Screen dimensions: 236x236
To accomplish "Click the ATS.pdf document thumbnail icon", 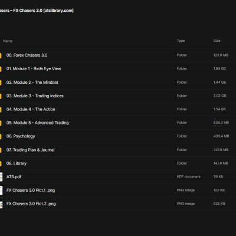I will [x=1, y=177].
